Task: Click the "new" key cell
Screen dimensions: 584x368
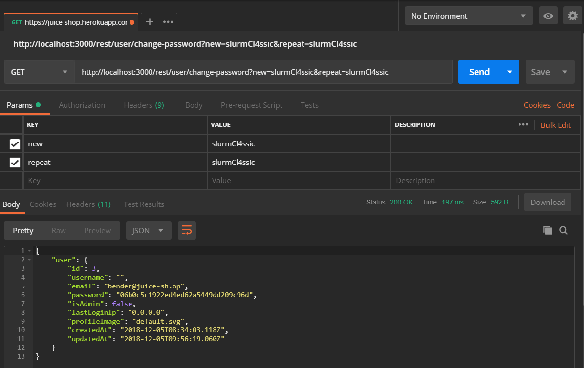Action: (x=115, y=144)
